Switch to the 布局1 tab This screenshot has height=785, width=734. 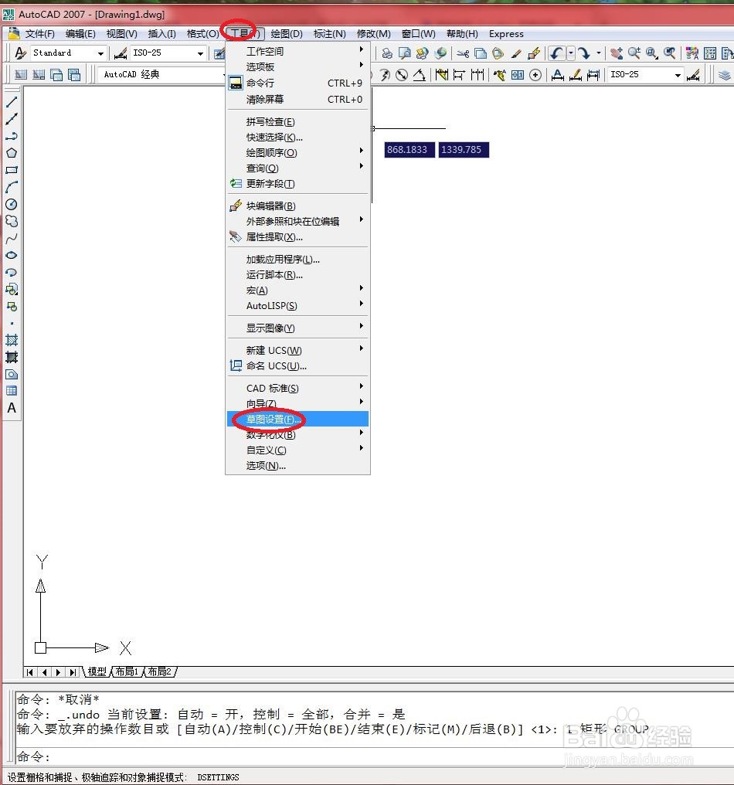pos(127,672)
